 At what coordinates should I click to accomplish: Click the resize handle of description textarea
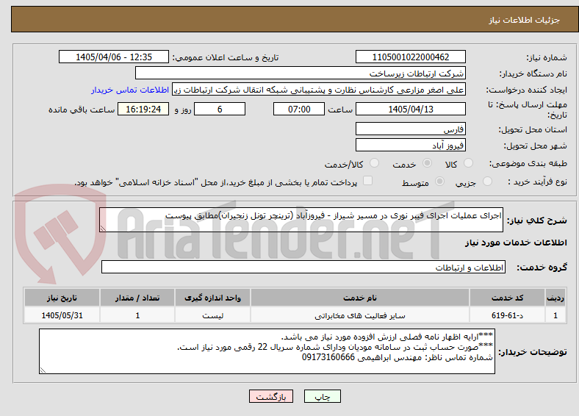pyautogui.click(x=103, y=229)
